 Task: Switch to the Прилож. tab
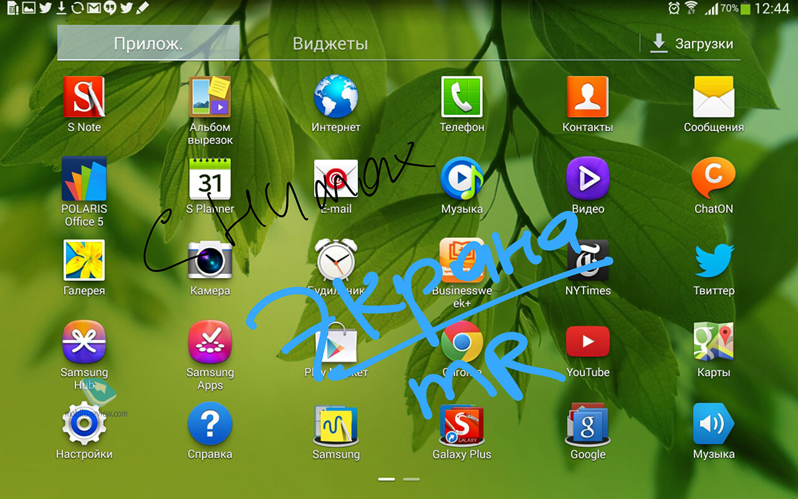tap(148, 44)
